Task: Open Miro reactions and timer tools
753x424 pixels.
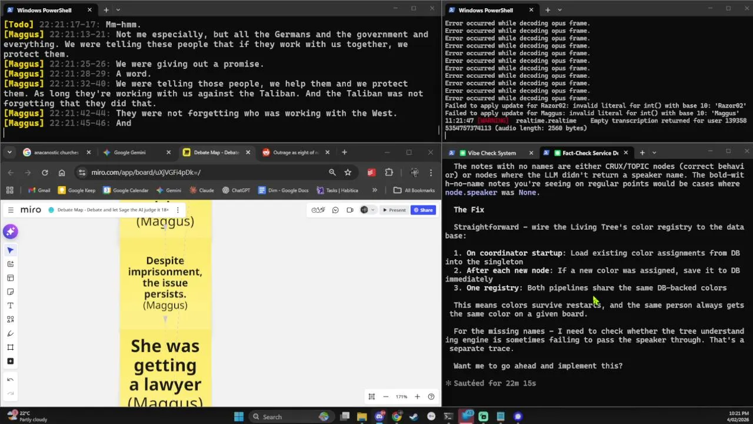Action: pyautogui.click(x=318, y=210)
